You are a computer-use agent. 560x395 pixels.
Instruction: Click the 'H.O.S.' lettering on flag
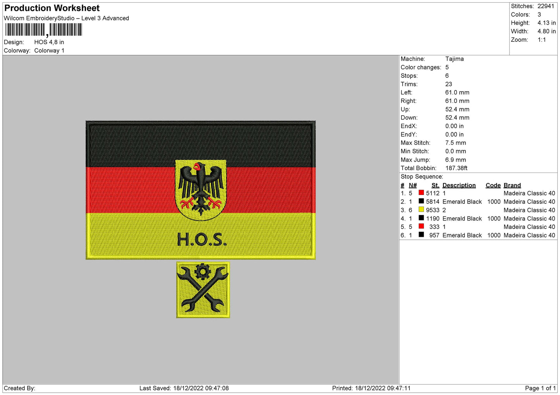tap(202, 240)
